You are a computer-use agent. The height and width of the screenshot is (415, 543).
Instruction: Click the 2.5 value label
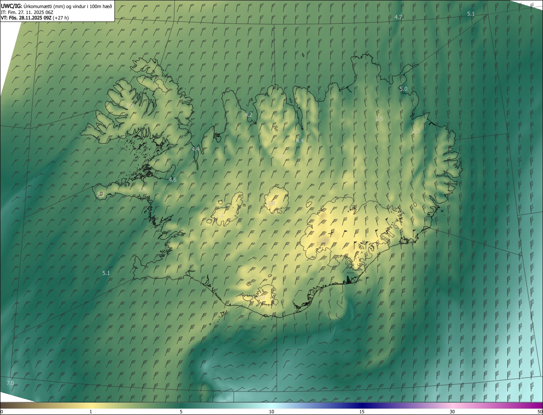379,118
